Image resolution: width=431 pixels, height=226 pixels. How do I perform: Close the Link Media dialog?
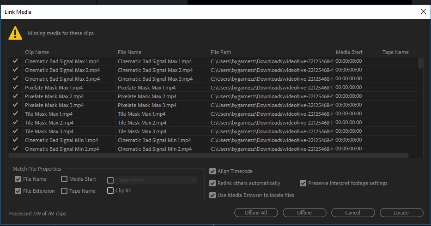coord(423,12)
